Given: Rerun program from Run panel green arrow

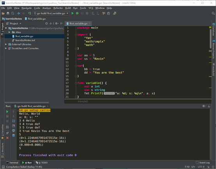Looking at the screenshot, I should point(7,112).
